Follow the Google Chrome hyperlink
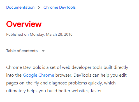Image resolution: width=139 pixels, height=102 pixels. (38, 75)
